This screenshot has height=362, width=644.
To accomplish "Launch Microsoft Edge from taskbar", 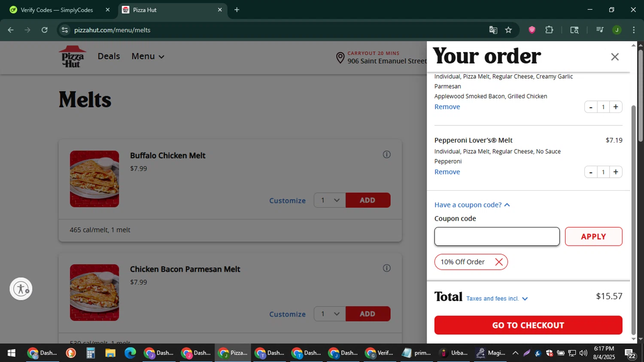I will [x=130, y=353].
